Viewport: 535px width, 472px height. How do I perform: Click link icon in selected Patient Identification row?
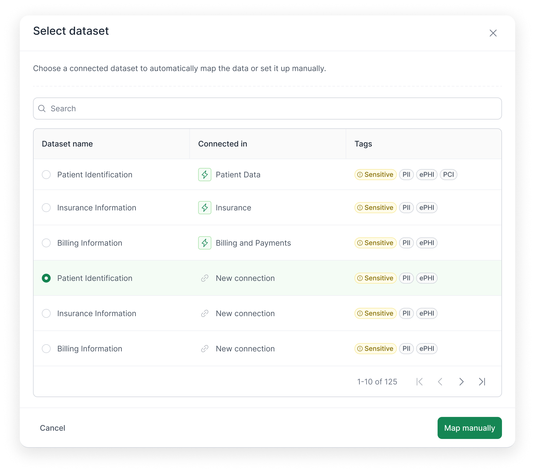(x=204, y=278)
